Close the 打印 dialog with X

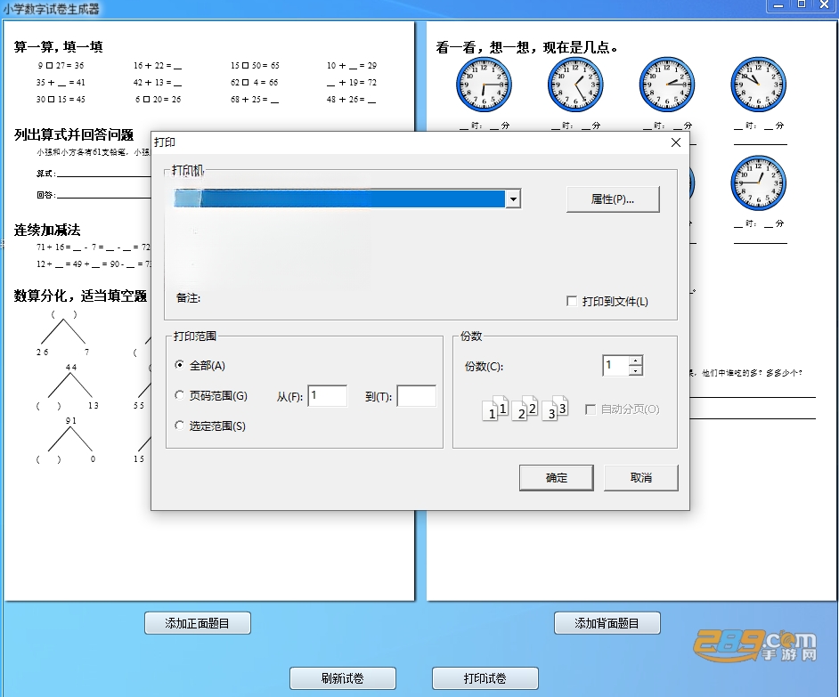tap(676, 142)
